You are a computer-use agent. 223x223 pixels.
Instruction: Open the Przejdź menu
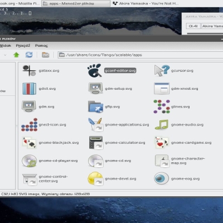point(23,46)
